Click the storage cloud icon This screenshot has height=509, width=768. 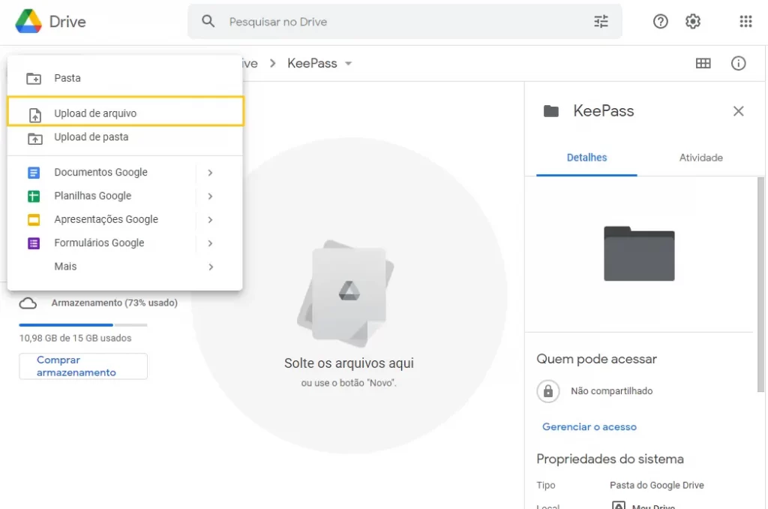pos(28,303)
